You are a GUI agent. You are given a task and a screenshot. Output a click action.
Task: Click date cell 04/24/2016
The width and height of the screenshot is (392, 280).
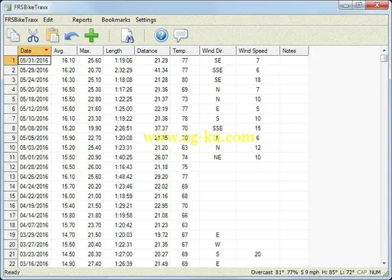point(34,187)
